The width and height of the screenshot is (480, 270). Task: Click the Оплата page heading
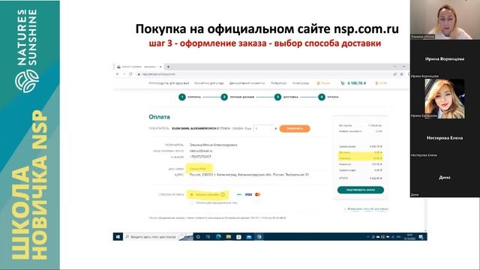click(159, 117)
